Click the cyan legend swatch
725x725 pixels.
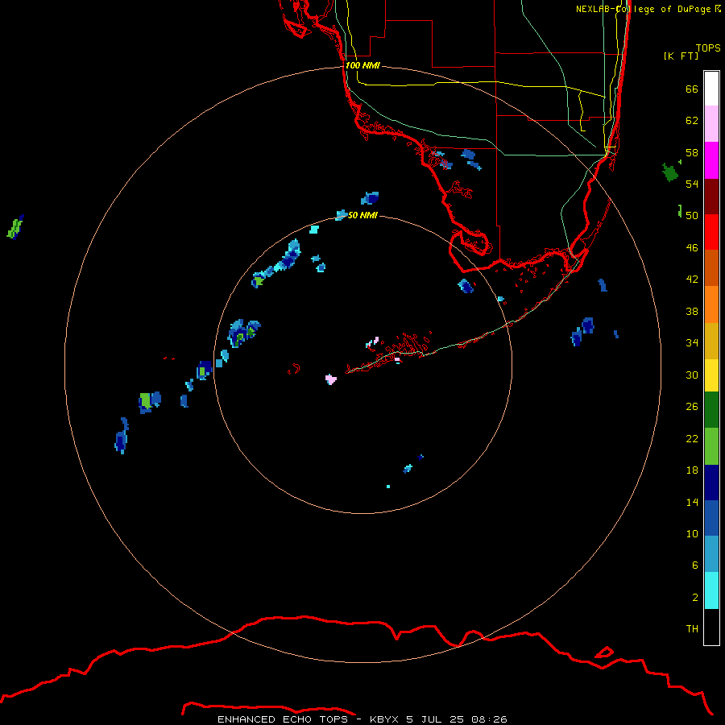pos(711,590)
